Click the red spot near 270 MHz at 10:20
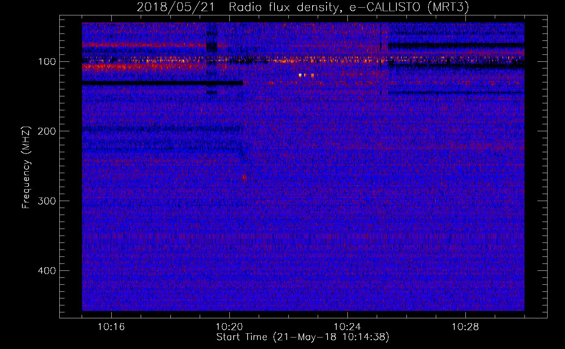This screenshot has height=349, width=565. [x=244, y=178]
